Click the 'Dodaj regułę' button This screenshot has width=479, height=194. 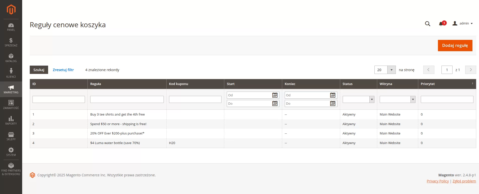point(455,46)
